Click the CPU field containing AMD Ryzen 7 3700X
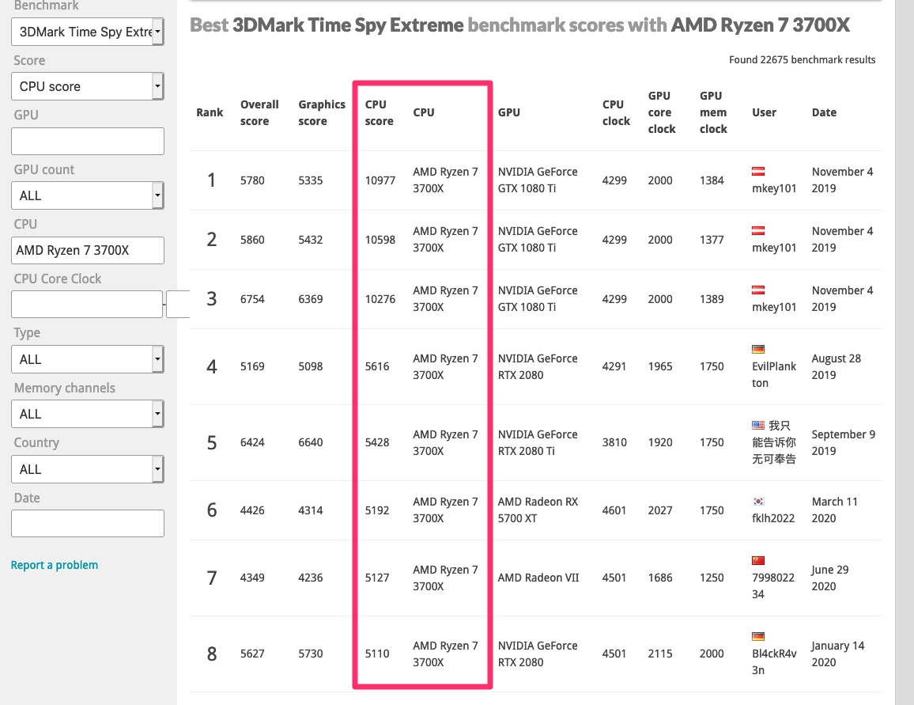914x705 pixels. tap(88, 250)
